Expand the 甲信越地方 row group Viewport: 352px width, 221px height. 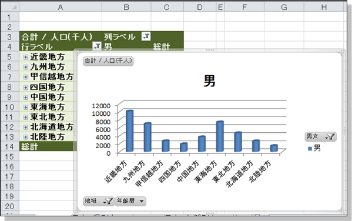click(x=26, y=77)
